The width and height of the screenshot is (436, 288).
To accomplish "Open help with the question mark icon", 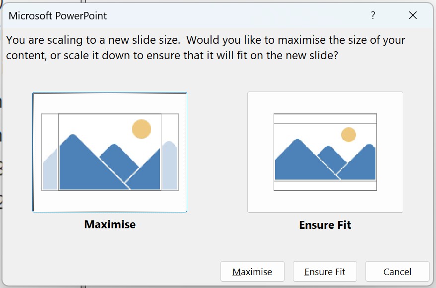I will [x=373, y=15].
